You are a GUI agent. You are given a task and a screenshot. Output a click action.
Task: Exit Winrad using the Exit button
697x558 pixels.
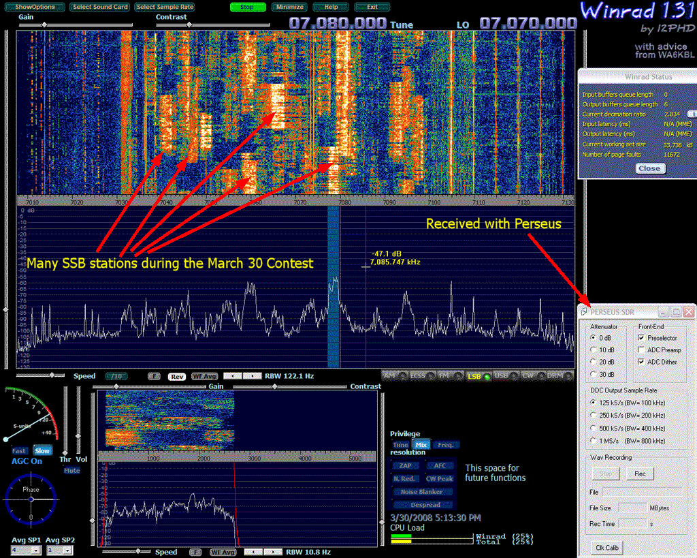(x=372, y=7)
